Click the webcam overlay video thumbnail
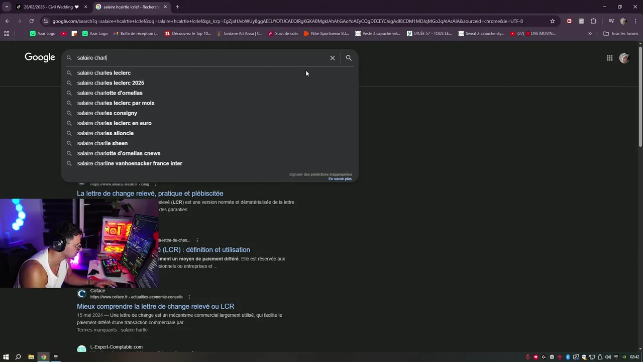The height and width of the screenshot is (362, 643). [x=79, y=243]
